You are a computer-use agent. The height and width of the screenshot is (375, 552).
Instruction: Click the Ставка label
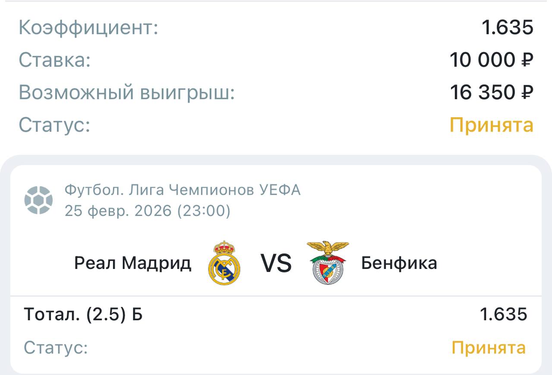55,60
